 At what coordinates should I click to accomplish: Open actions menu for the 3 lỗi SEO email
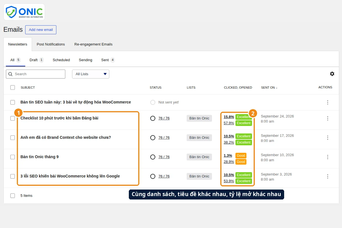coord(327,176)
